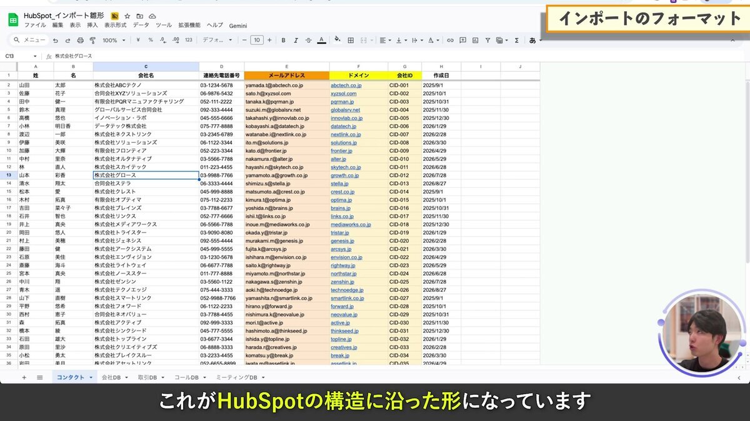The width and height of the screenshot is (750, 421).
Task: Toggle italic formatting
Action: coord(296,40)
